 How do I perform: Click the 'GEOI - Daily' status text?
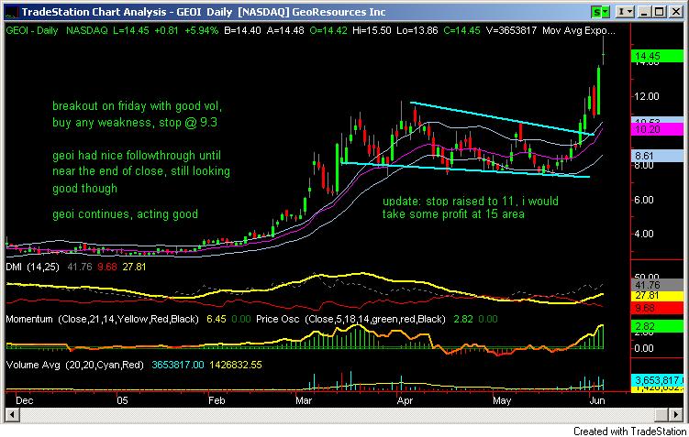point(31,31)
